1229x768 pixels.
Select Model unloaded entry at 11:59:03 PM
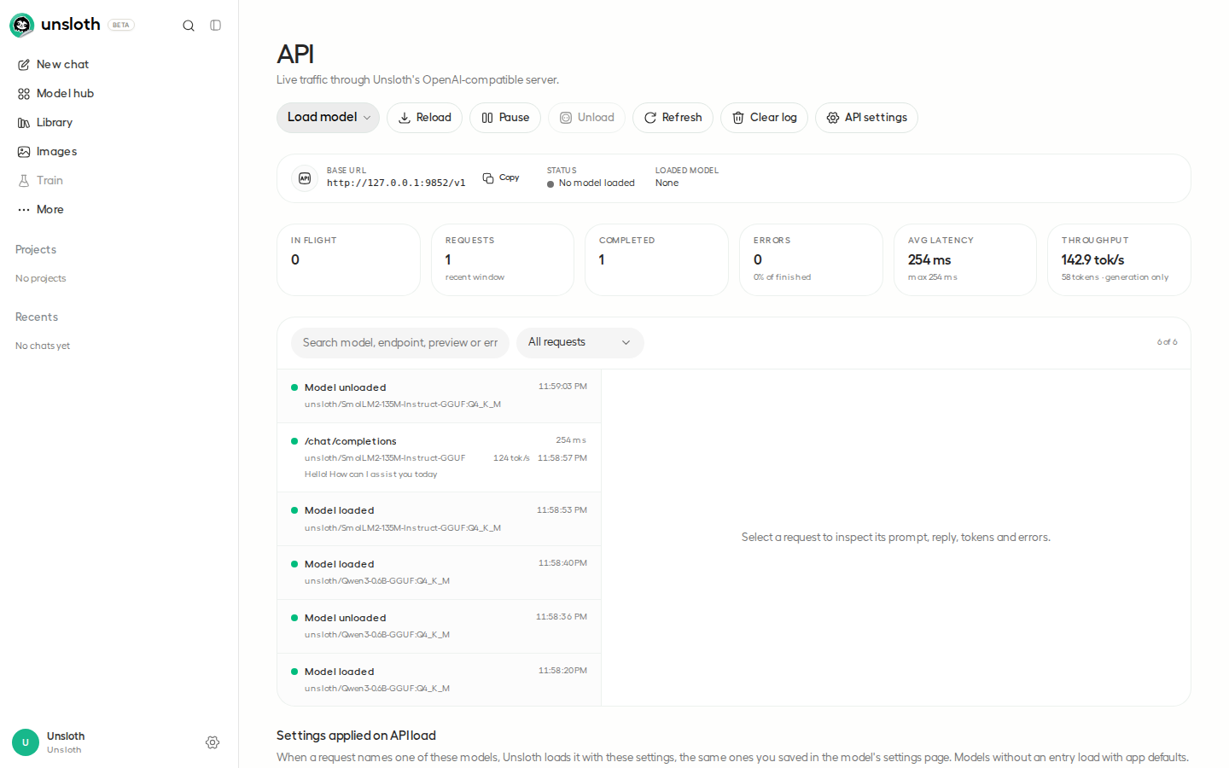(439, 396)
